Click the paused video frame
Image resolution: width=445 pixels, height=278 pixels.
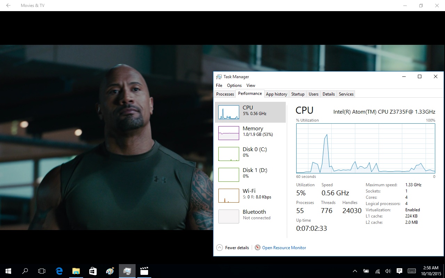coord(106,137)
